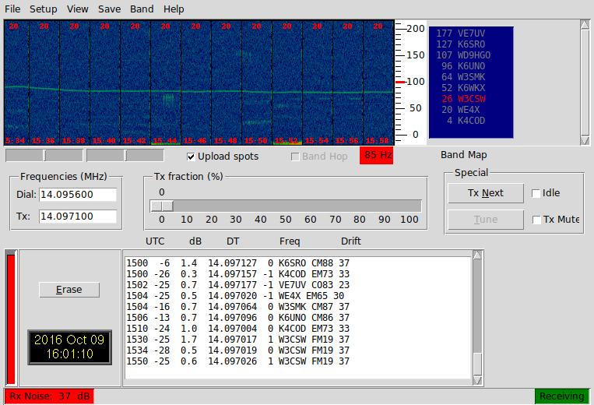Image resolution: width=594 pixels, height=405 pixels.
Task: Select WE4X in the band map
Action: click(460, 110)
